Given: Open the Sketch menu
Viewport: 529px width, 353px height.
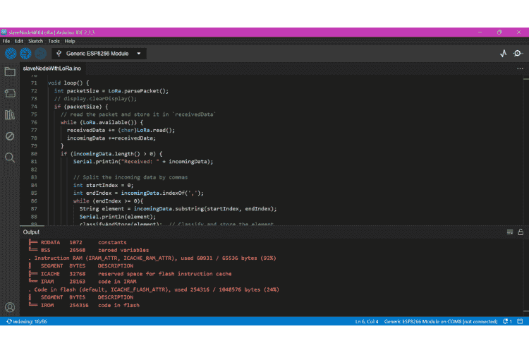Looking at the screenshot, I should point(35,41).
